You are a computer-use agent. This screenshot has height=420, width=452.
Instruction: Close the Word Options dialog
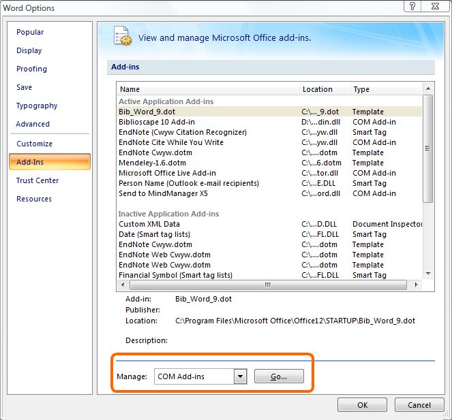tap(435, 6)
